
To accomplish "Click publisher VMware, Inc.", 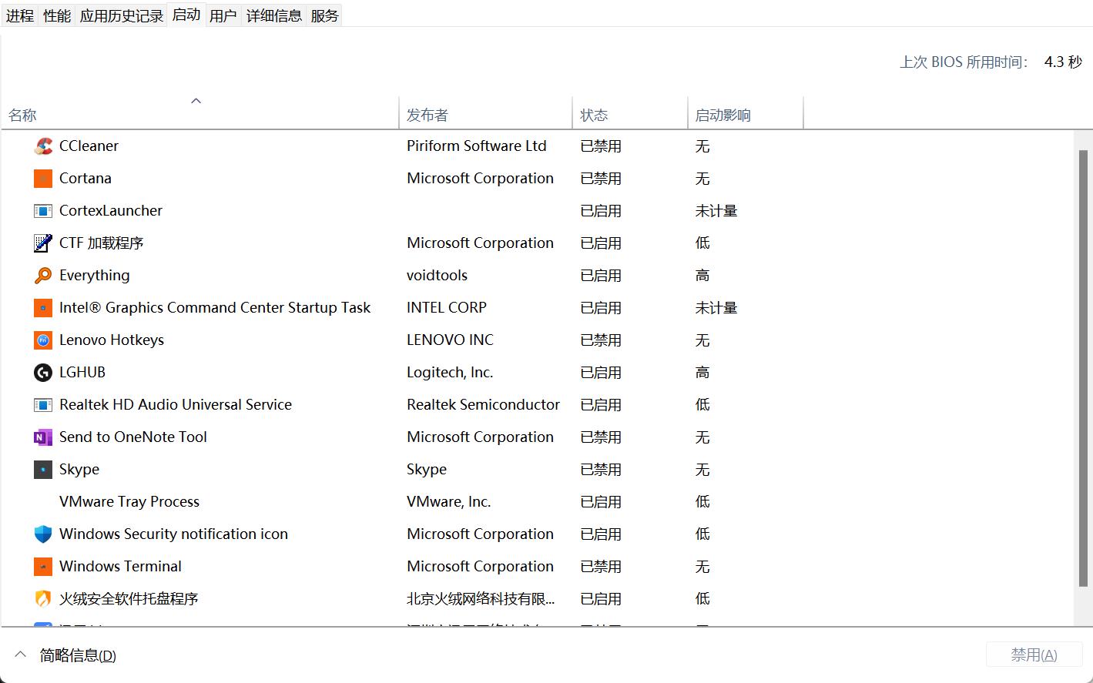I will 448,501.
